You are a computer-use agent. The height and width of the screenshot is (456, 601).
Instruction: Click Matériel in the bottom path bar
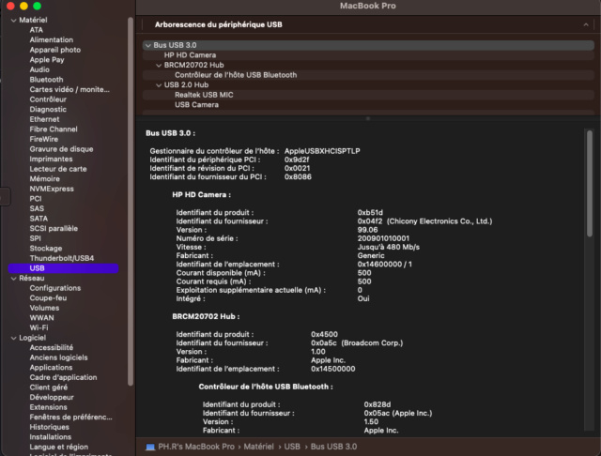pyautogui.click(x=259, y=448)
